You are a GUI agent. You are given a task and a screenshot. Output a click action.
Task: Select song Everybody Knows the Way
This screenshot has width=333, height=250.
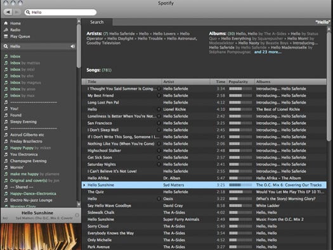click(x=110, y=233)
